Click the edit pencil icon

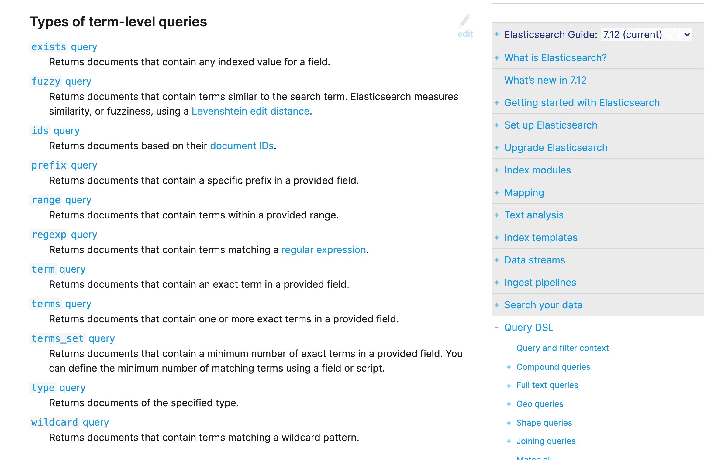[x=465, y=21]
